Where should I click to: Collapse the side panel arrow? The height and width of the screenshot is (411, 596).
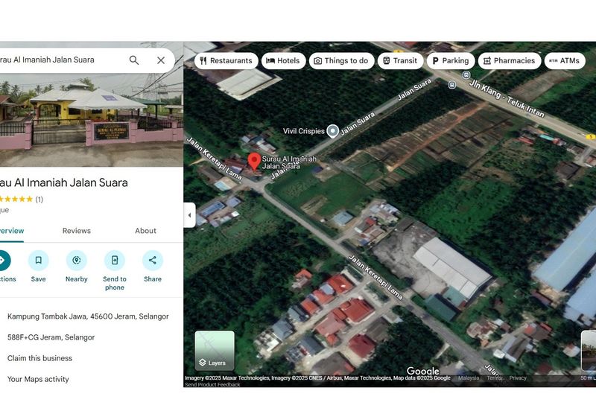pos(189,215)
